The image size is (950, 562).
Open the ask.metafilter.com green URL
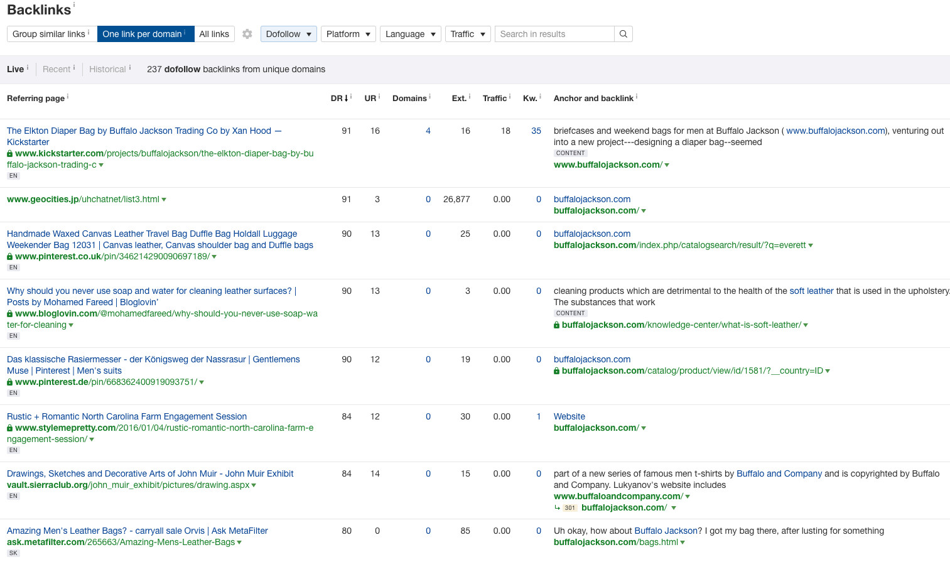coord(121,542)
